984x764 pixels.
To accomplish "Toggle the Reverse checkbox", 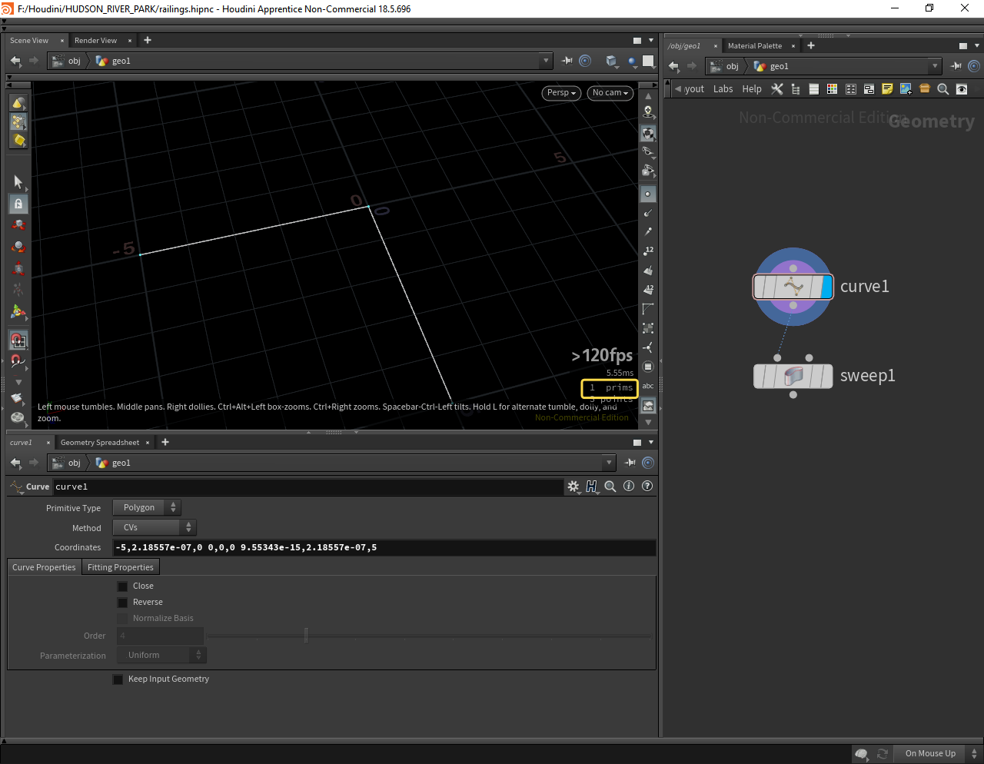I will pyautogui.click(x=122, y=603).
